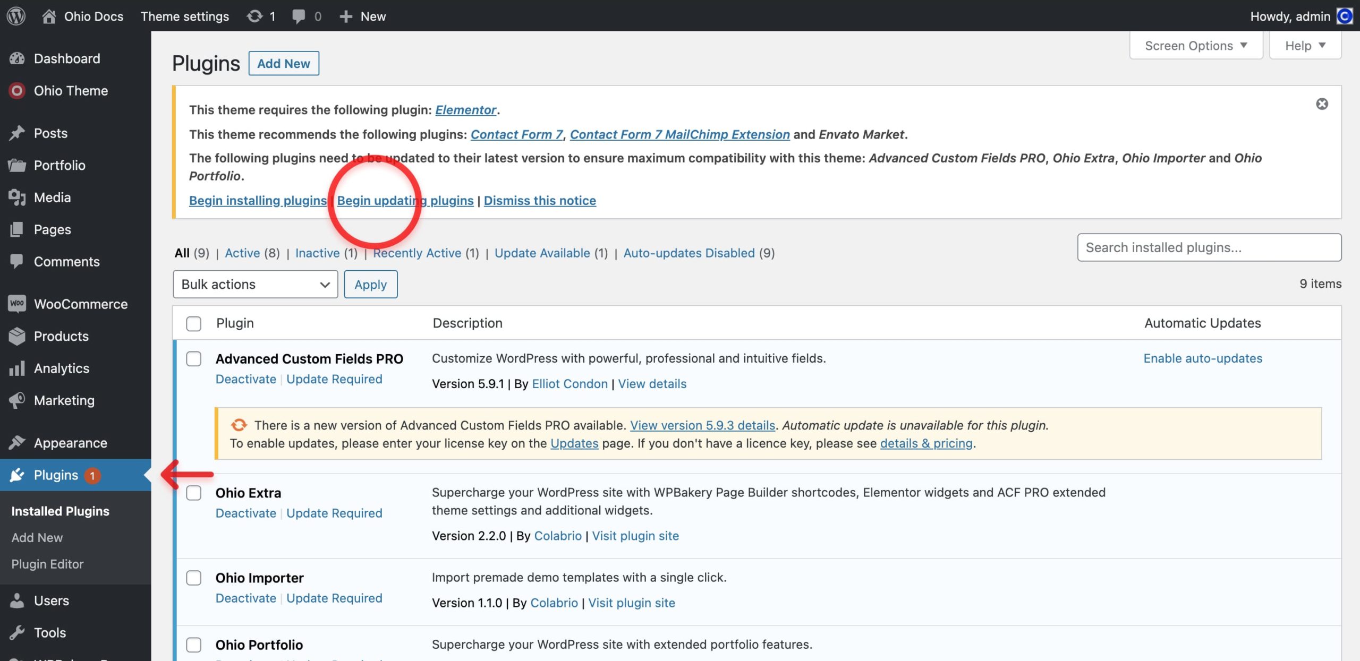Viewport: 1360px width, 661px height.
Task: Click the Tools wrench icon
Action: pyautogui.click(x=17, y=632)
